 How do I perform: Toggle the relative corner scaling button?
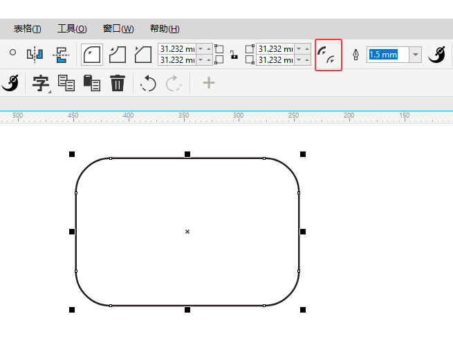coord(329,55)
